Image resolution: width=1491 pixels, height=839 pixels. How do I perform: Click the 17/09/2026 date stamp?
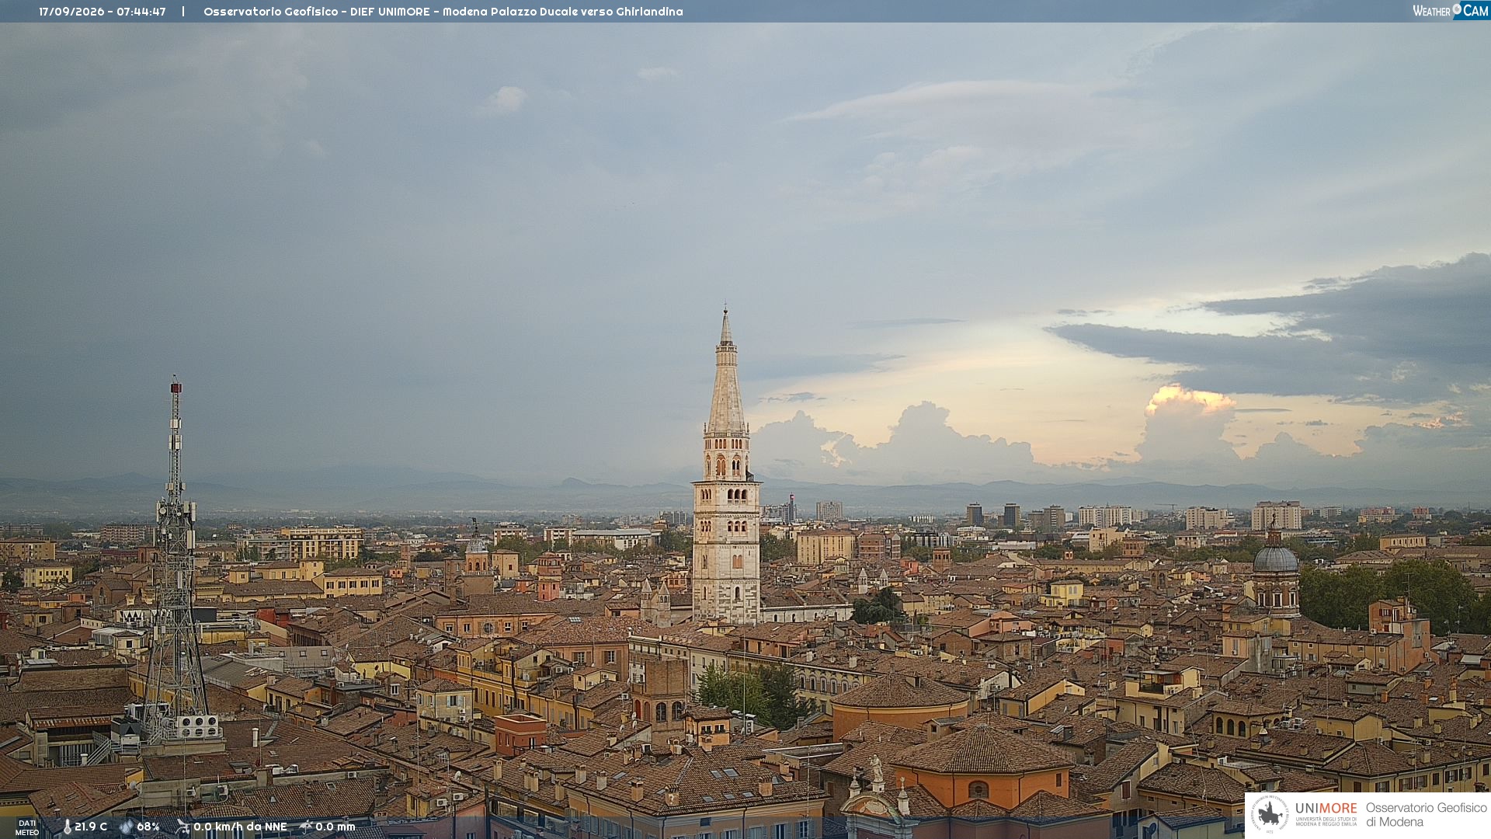click(71, 12)
